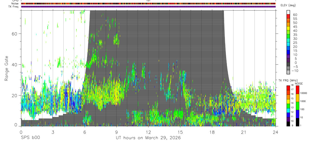Screen dimensions: 310x143
Task: Click the 'SPS b00' station label
Action: coord(30,138)
